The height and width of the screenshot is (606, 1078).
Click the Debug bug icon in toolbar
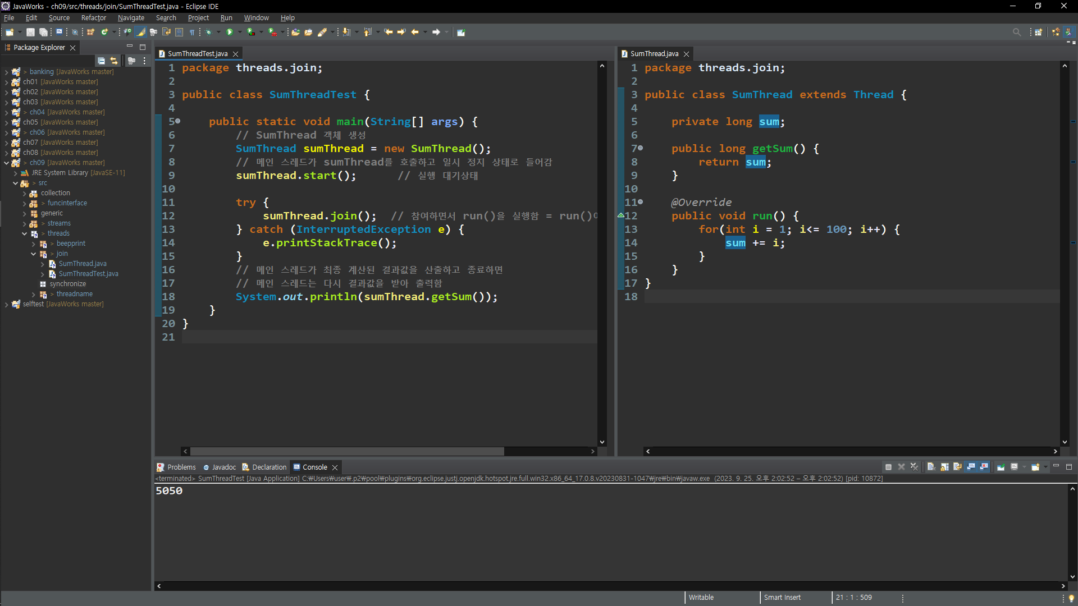click(x=209, y=33)
